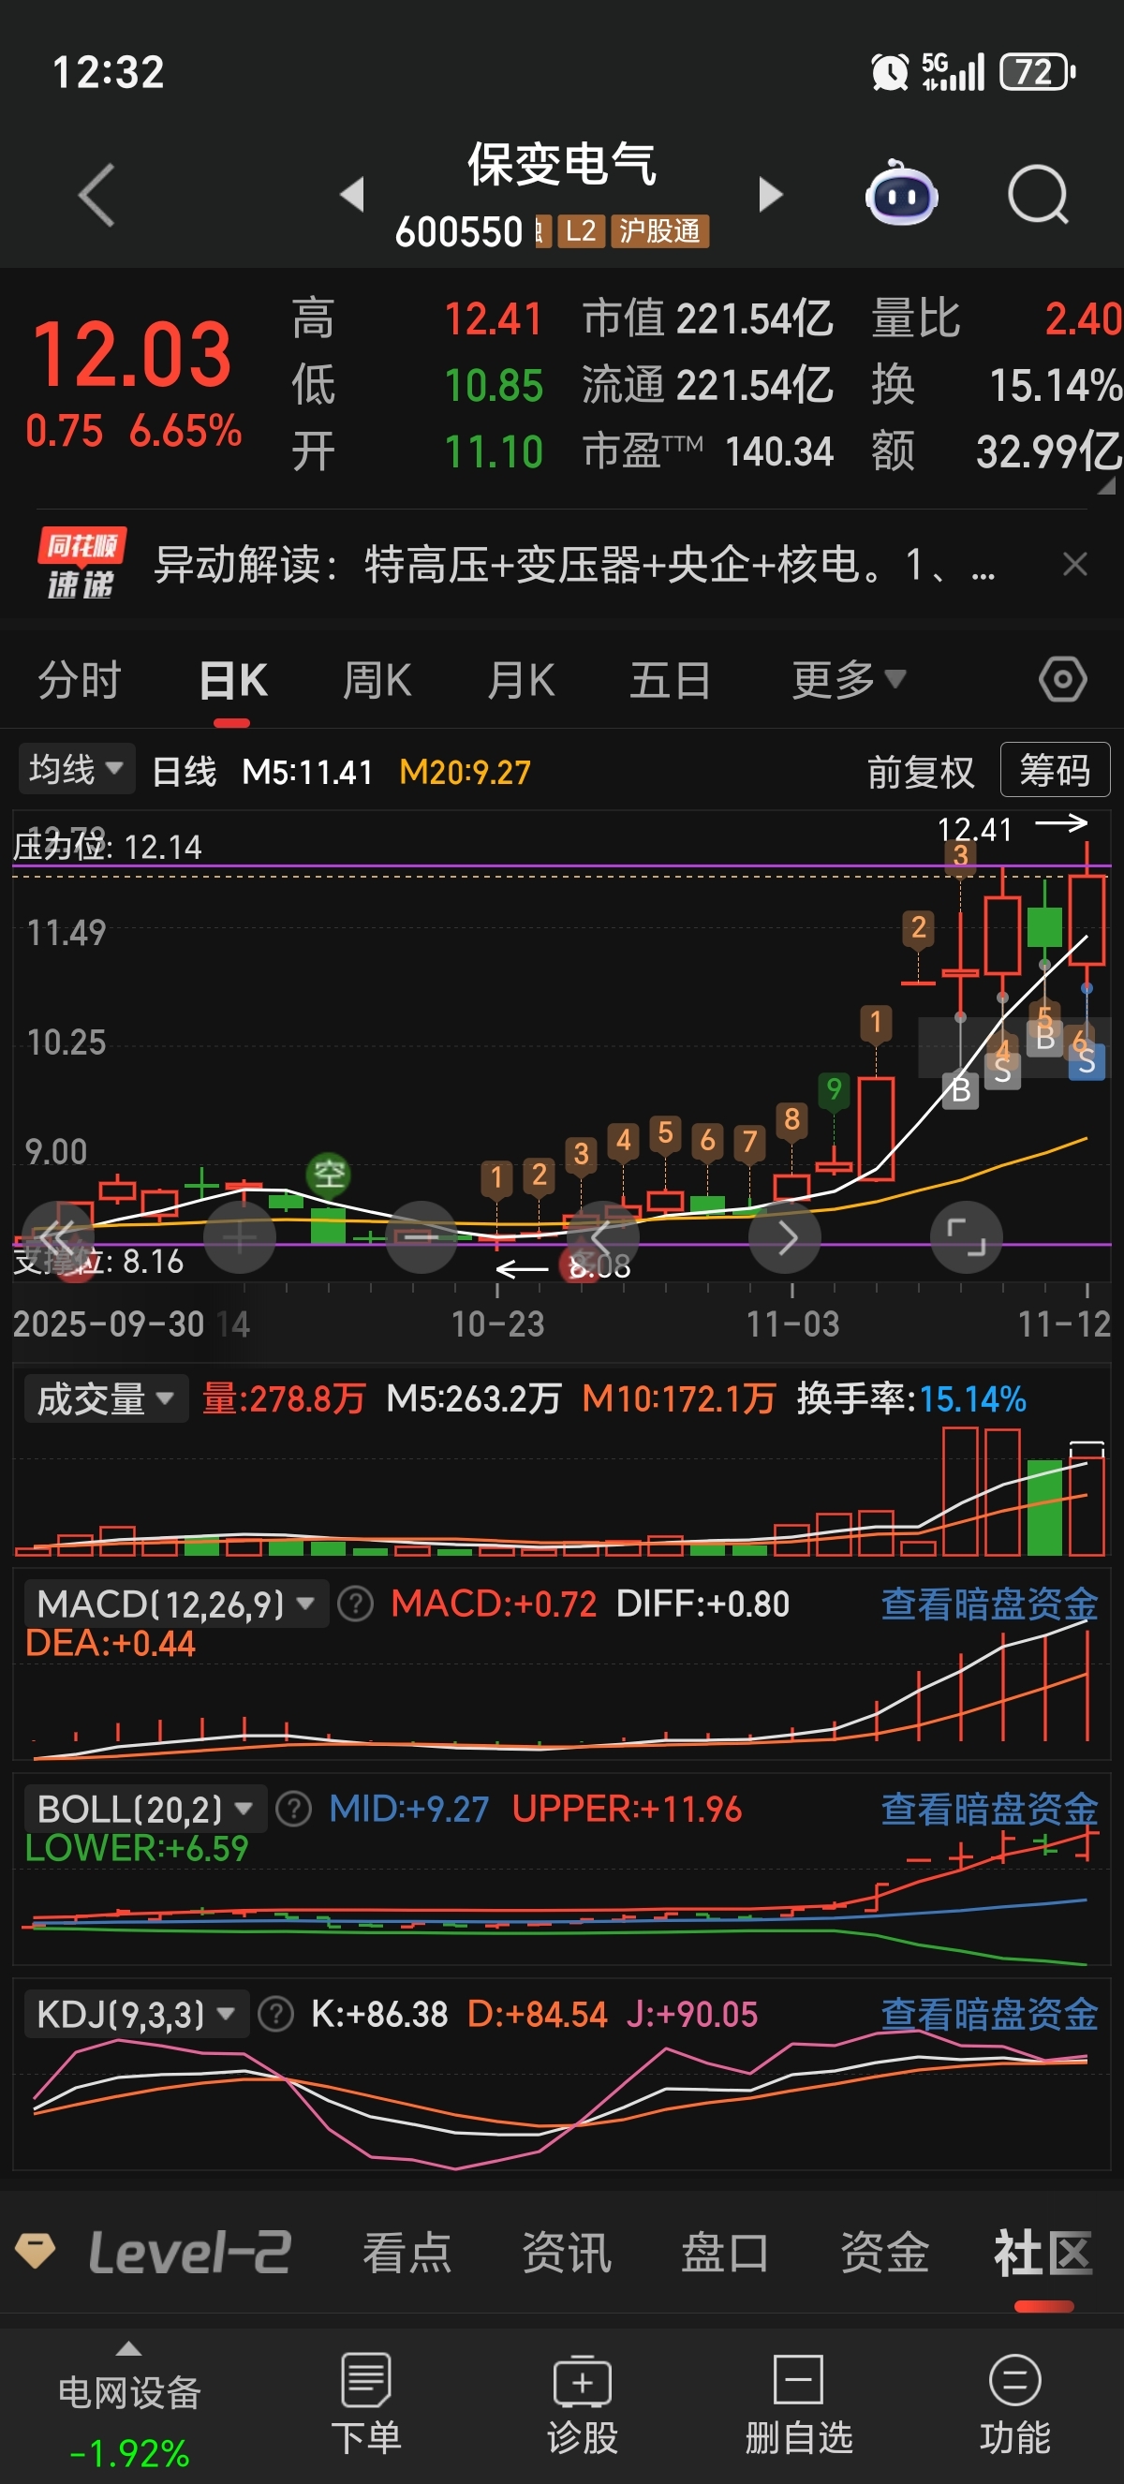Tap the blue S sell marker
Screen dimensions: 1124x2484
click(1087, 1063)
